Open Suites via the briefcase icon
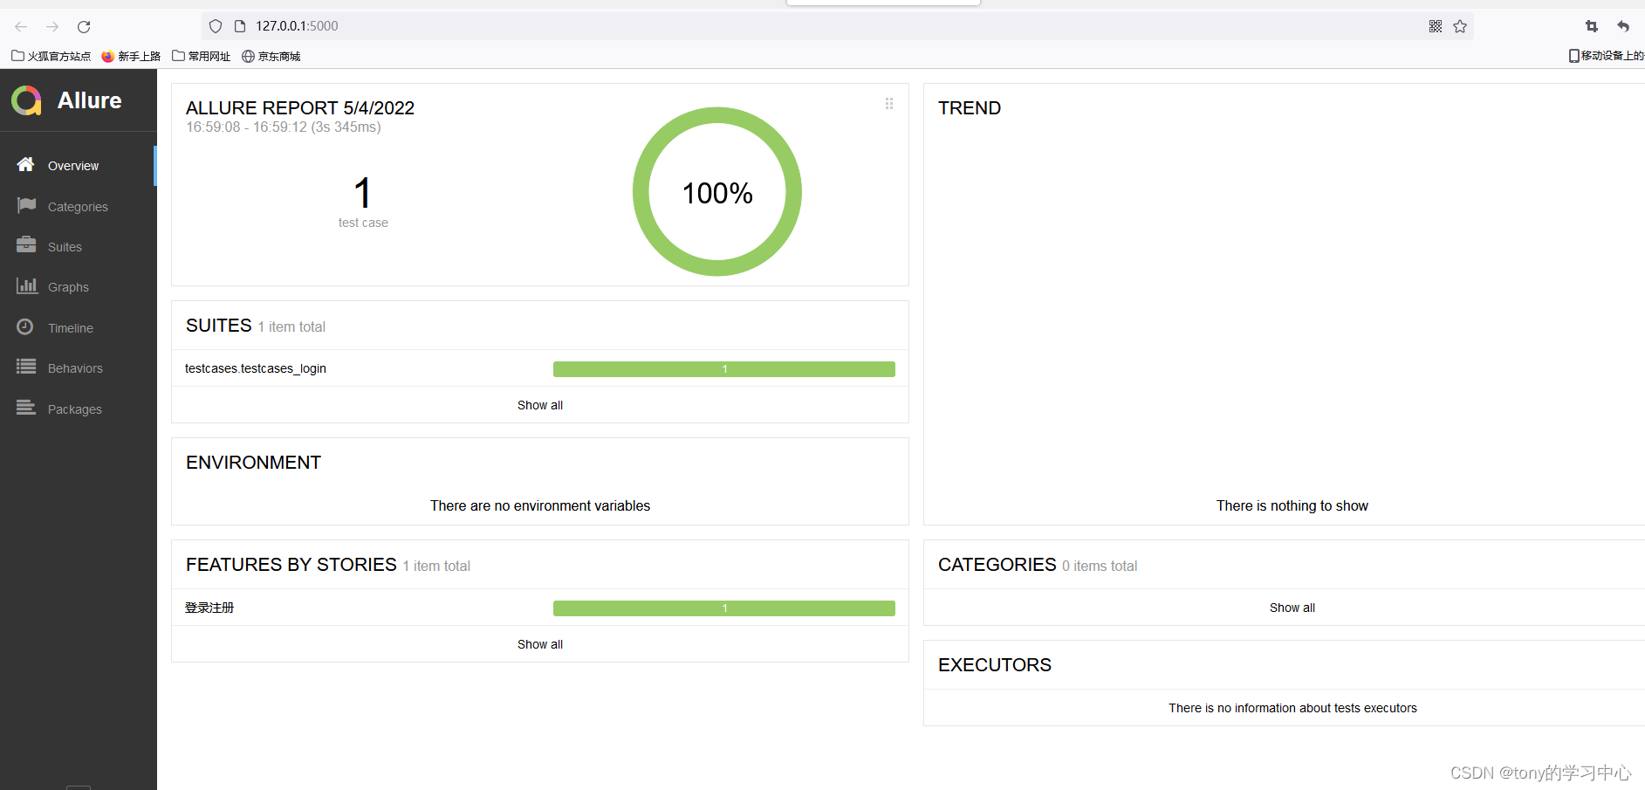Viewport: 1645px width, 790px height. pos(26,246)
